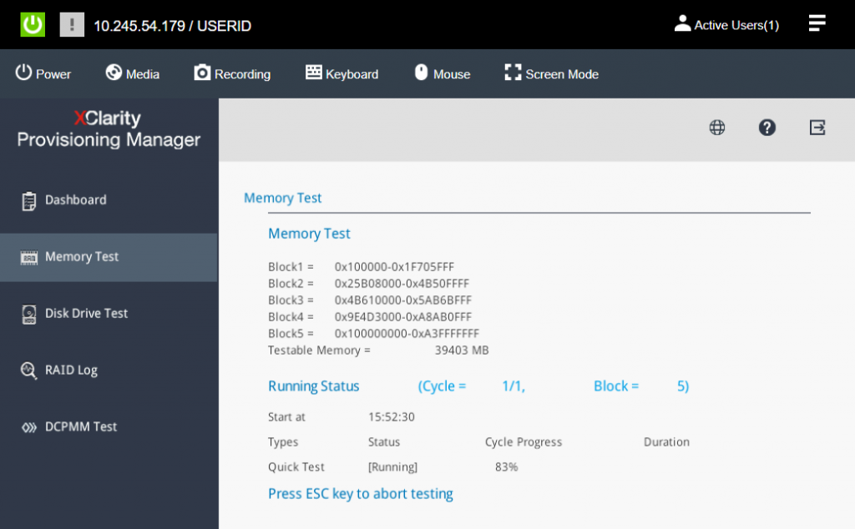Image resolution: width=855 pixels, height=529 pixels.
Task: Open the Recording menu
Action: (x=232, y=73)
